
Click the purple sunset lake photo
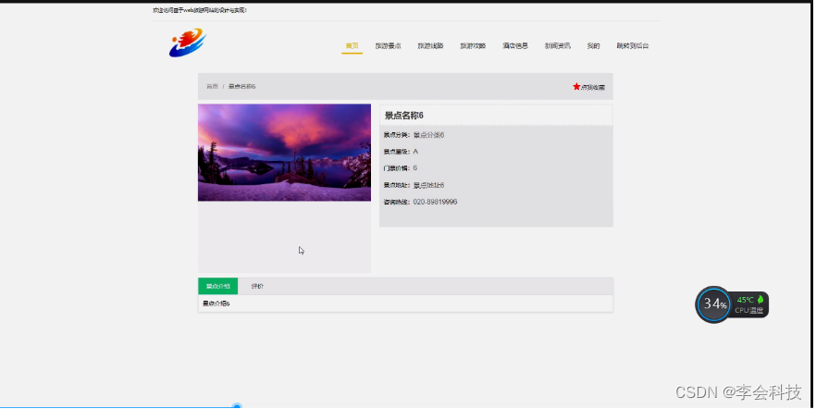click(284, 153)
